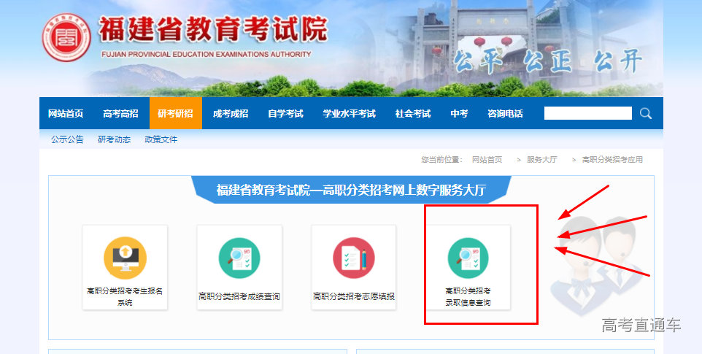Open 研考动态 submenu link
Viewport: 702px width, 354px height.
pos(114,139)
